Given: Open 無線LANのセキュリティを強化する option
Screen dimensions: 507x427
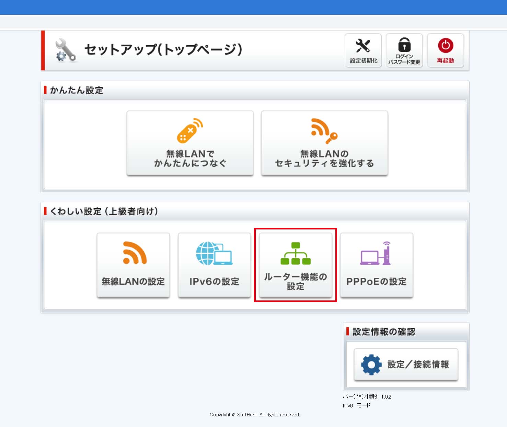Looking at the screenshot, I should [325, 143].
